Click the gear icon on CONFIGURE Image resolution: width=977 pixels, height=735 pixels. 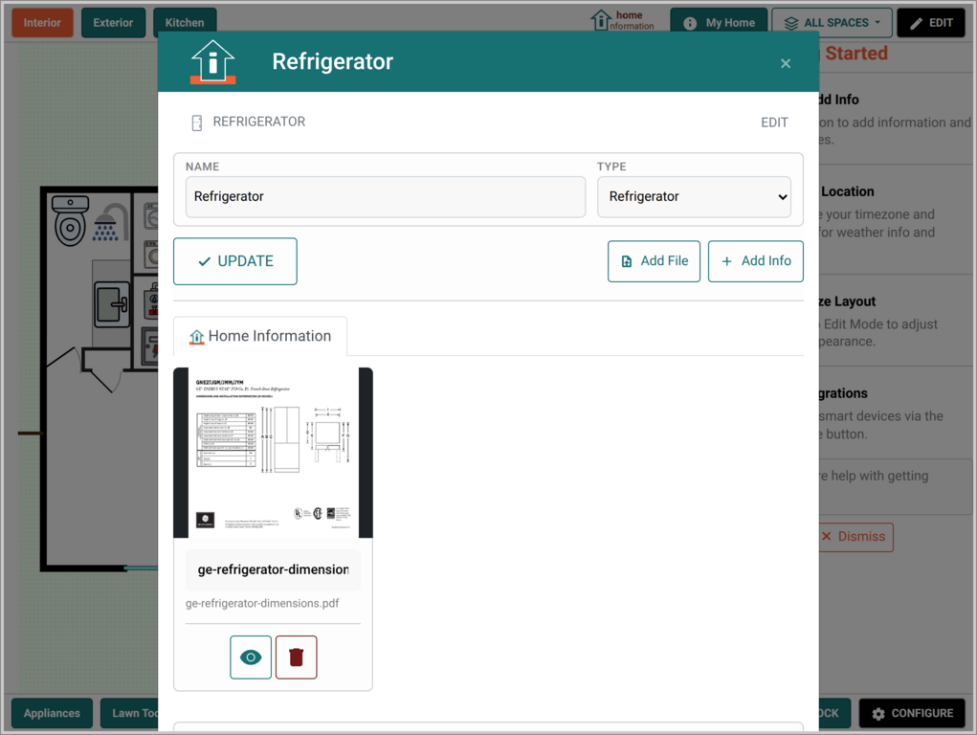click(x=878, y=714)
